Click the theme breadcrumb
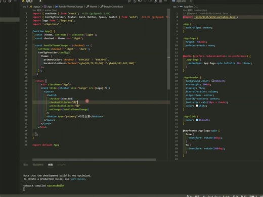Screen dimensions: 263x197 pos(92,7)
